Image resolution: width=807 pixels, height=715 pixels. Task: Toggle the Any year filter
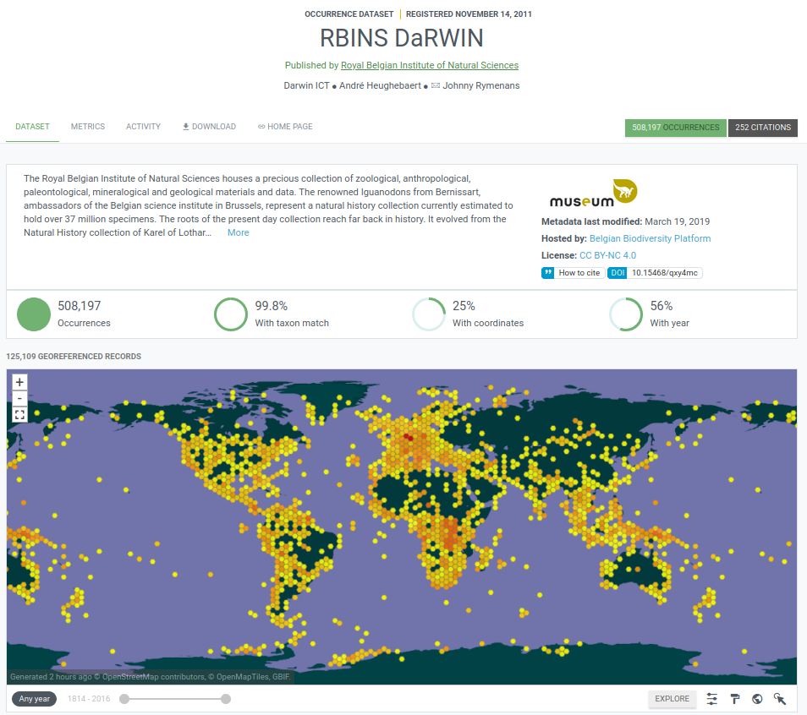tap(35, 699)
